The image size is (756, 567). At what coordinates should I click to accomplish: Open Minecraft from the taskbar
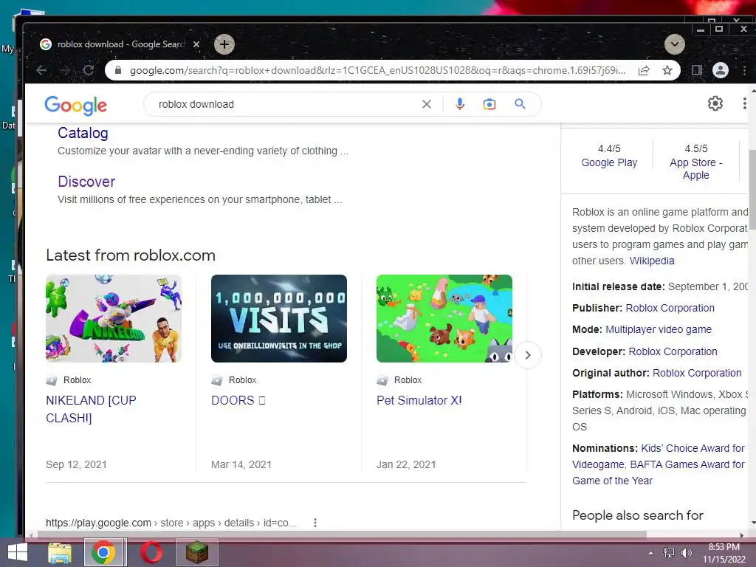197,552
